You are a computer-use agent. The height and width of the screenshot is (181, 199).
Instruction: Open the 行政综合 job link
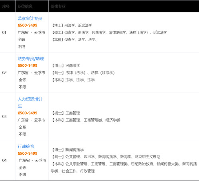pyautogui.click(x=26, y=146)
